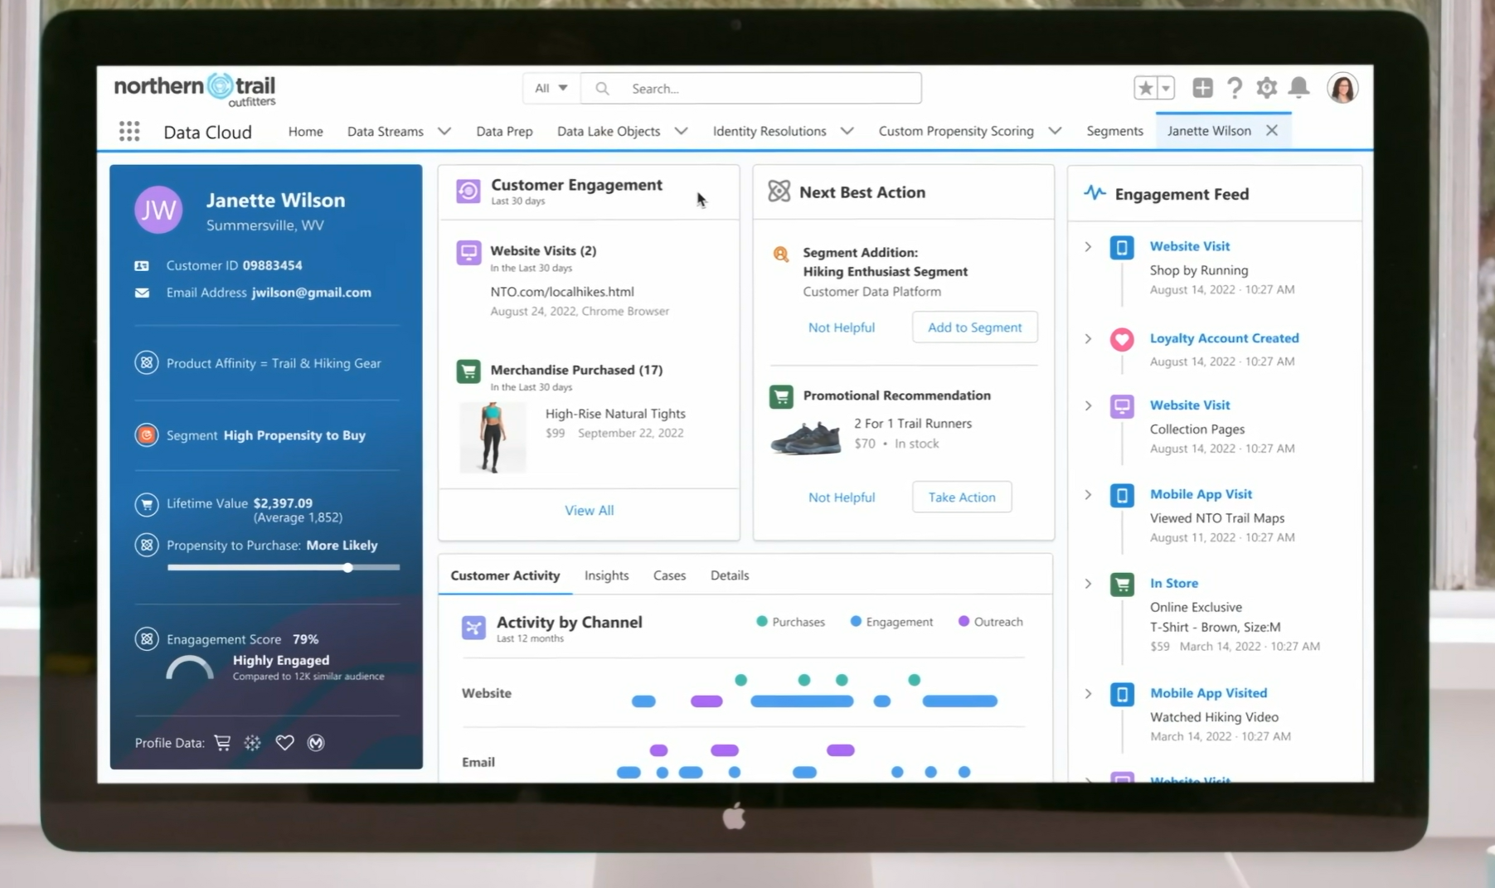Image resolution: width=1495 pixels, height=888 pixels.
Task: Open the Data Streams menu chevron
Action: (x=444, y=131)
